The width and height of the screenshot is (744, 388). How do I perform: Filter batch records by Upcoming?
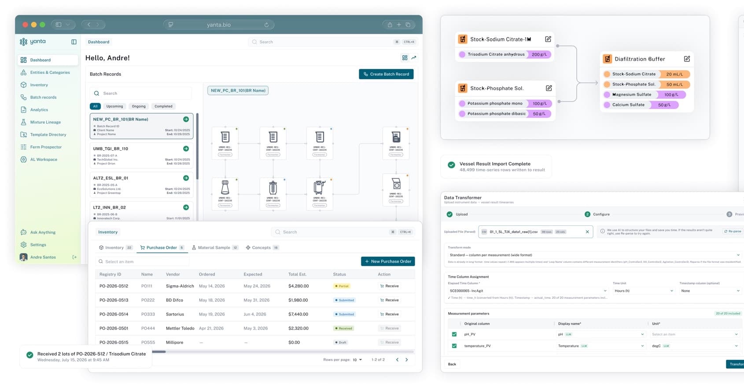[x=114, y=106]
